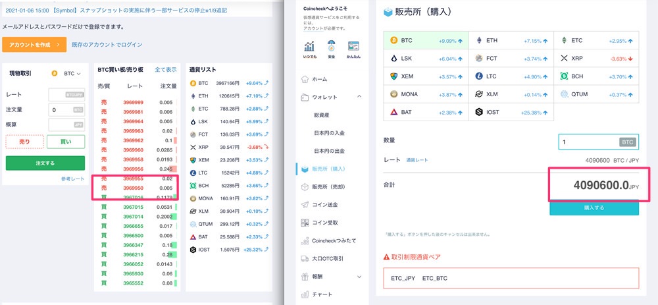This screenshot has width=658, height=305.
Task: Click buy order price 3965552
Action: click(x=133, y=283)
